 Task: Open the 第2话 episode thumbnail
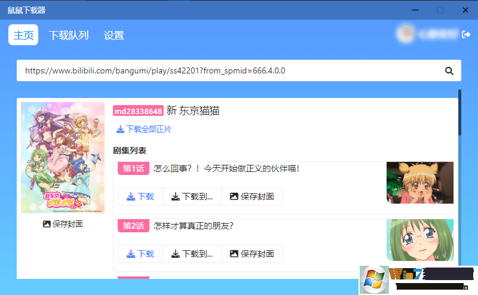(x=420, y=240)
